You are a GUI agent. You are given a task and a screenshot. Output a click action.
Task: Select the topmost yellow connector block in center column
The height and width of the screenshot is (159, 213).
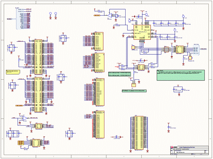click(99, 41)
